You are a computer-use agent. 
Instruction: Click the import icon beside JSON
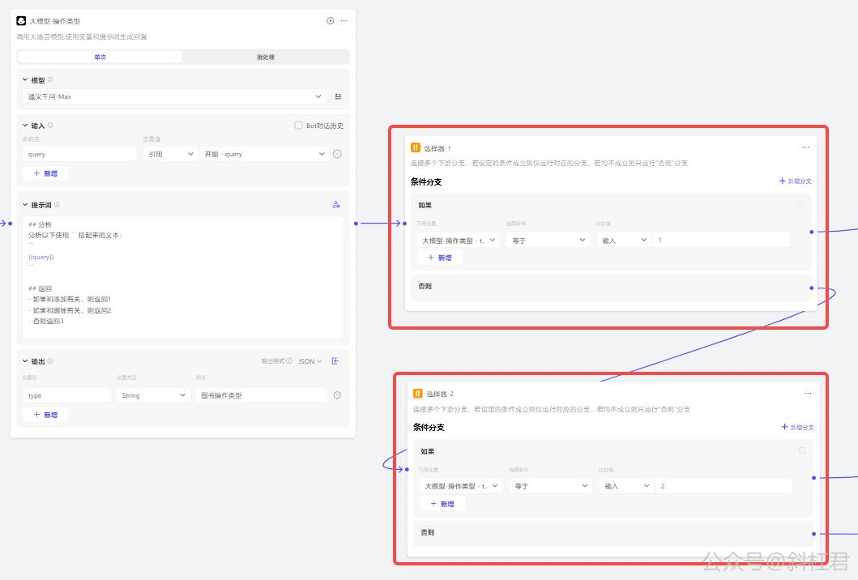[335, 361]
